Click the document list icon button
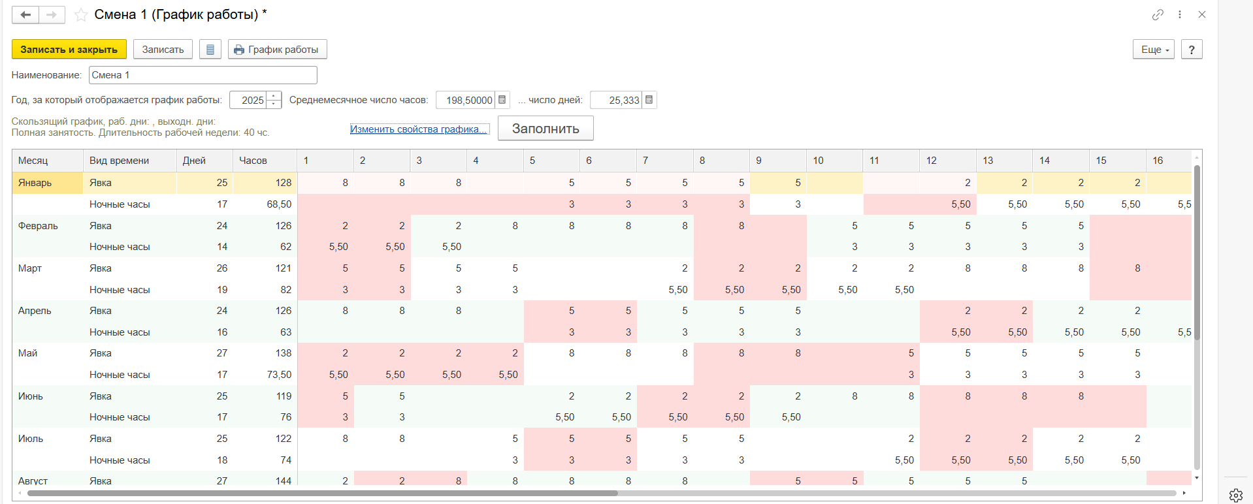Image resolution: width=1253 pixels, height=504 pixels. coord(210,50)
